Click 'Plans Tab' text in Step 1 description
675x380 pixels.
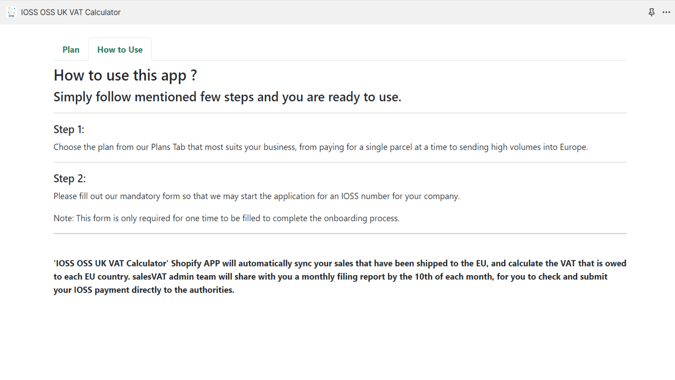click(168, 147)
